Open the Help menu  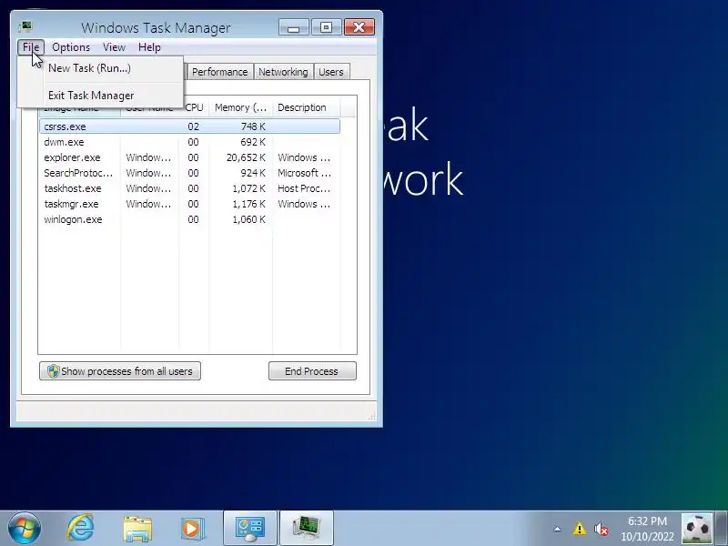click(x=149, y=47)
